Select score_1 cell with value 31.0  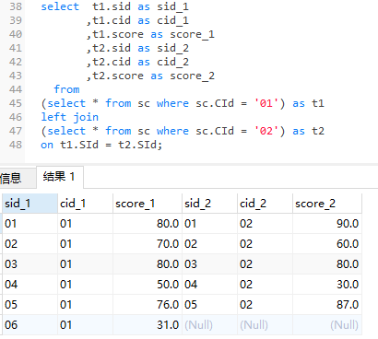click(148, 325)
